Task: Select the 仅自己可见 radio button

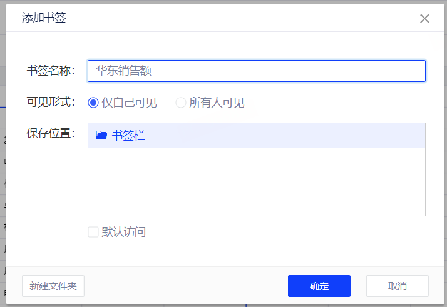Action: coord(93,103)
